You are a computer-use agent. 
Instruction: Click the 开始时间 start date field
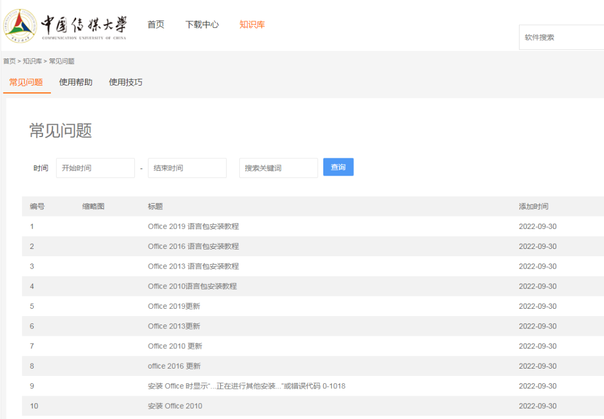coord(95,167)
